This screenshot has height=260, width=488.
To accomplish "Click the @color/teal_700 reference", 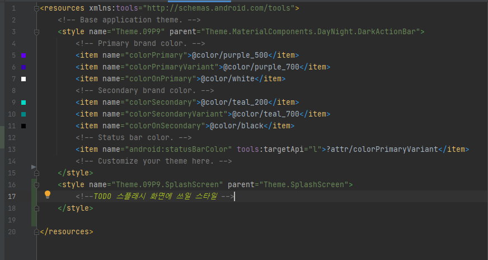I will (266, 114).
